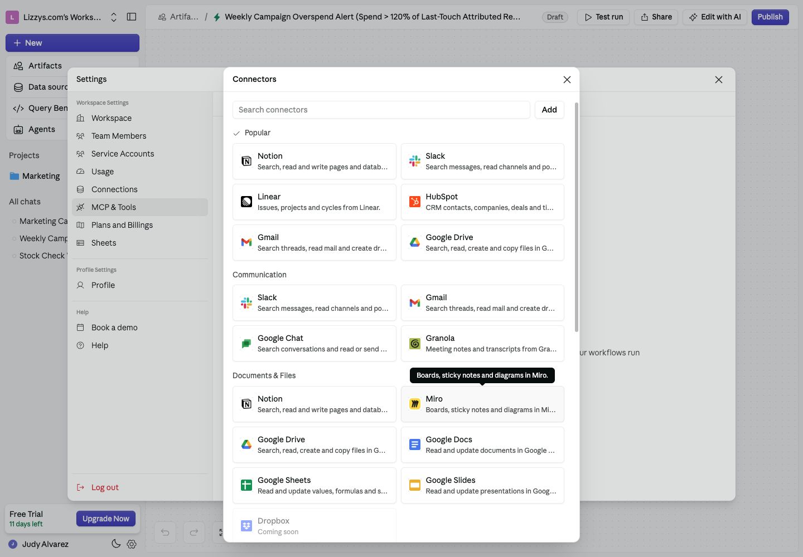Open the Lizzys.com workspace switcher
Viewport: 803px width, 557px height.
[62, 17]
